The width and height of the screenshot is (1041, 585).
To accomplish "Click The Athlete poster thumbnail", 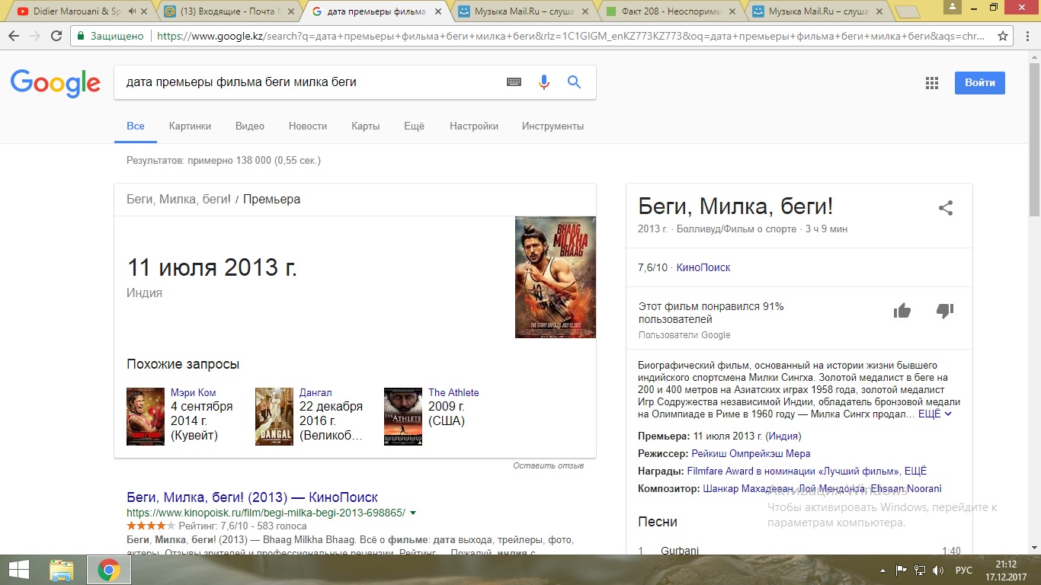I will [x=403, y=416].
